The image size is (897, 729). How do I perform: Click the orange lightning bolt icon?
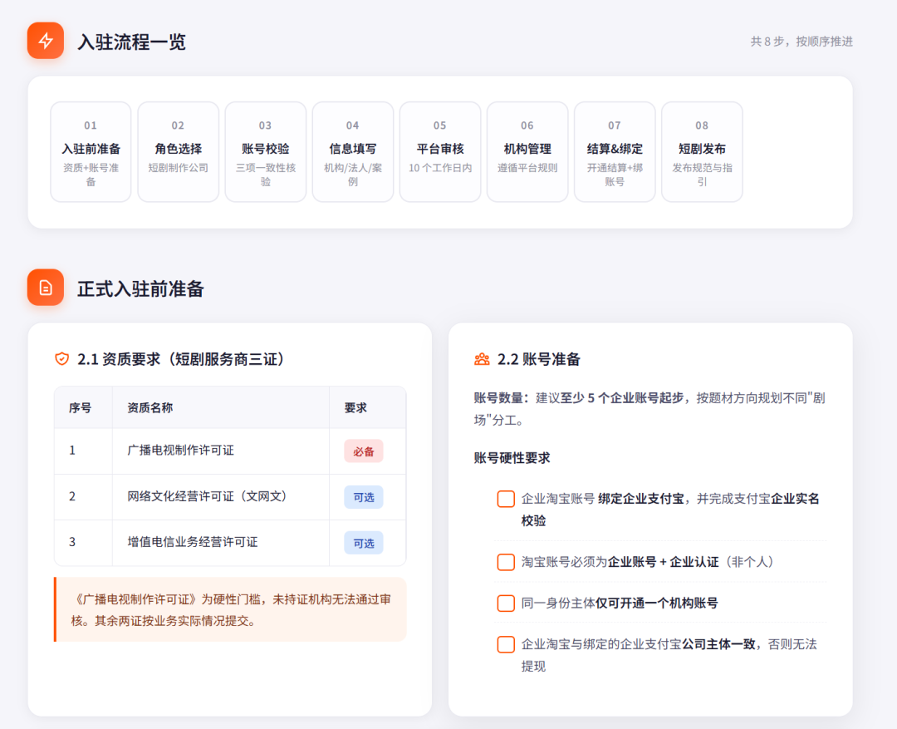pyautogui.click(x=46, y=41)
